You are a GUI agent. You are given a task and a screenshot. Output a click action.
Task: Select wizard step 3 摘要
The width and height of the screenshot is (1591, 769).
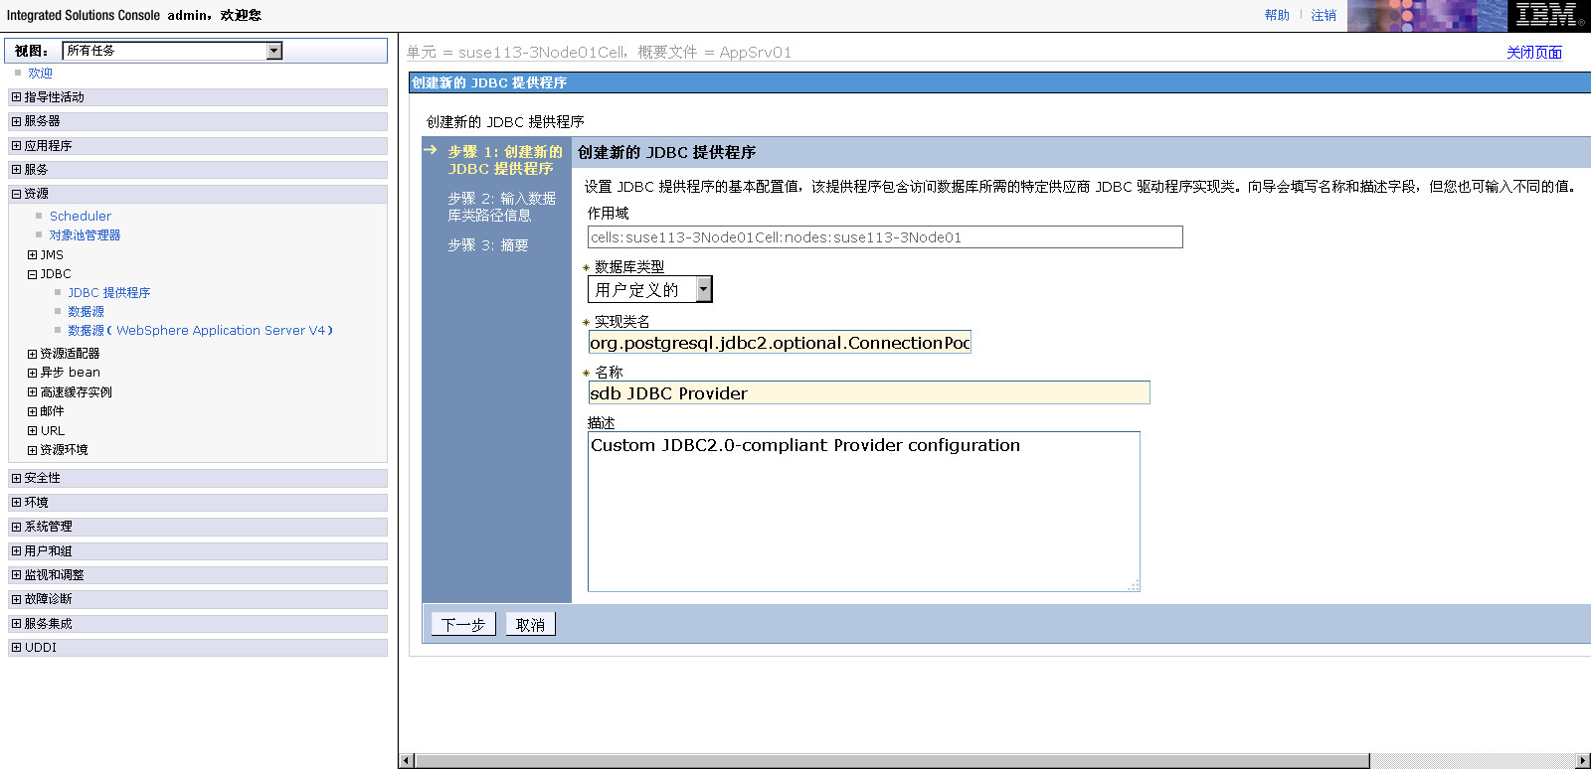(x=487, y=245)
